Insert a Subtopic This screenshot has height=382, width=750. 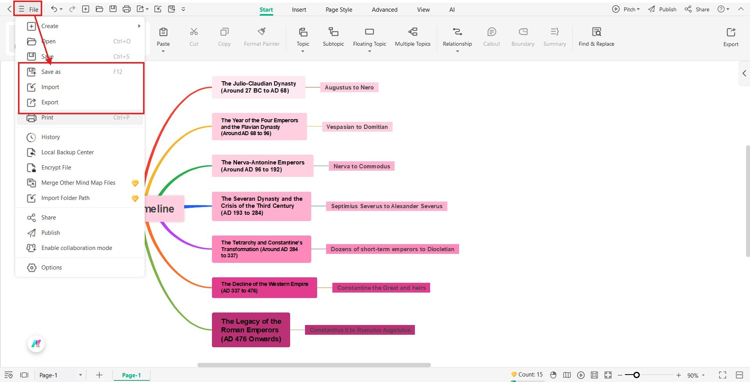coord(333,37)
